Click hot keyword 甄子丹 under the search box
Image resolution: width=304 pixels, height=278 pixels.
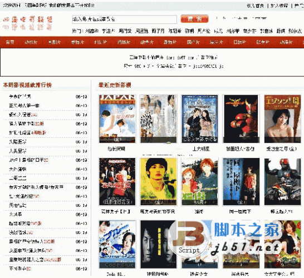pyautogui.click(x=158, y=31)
